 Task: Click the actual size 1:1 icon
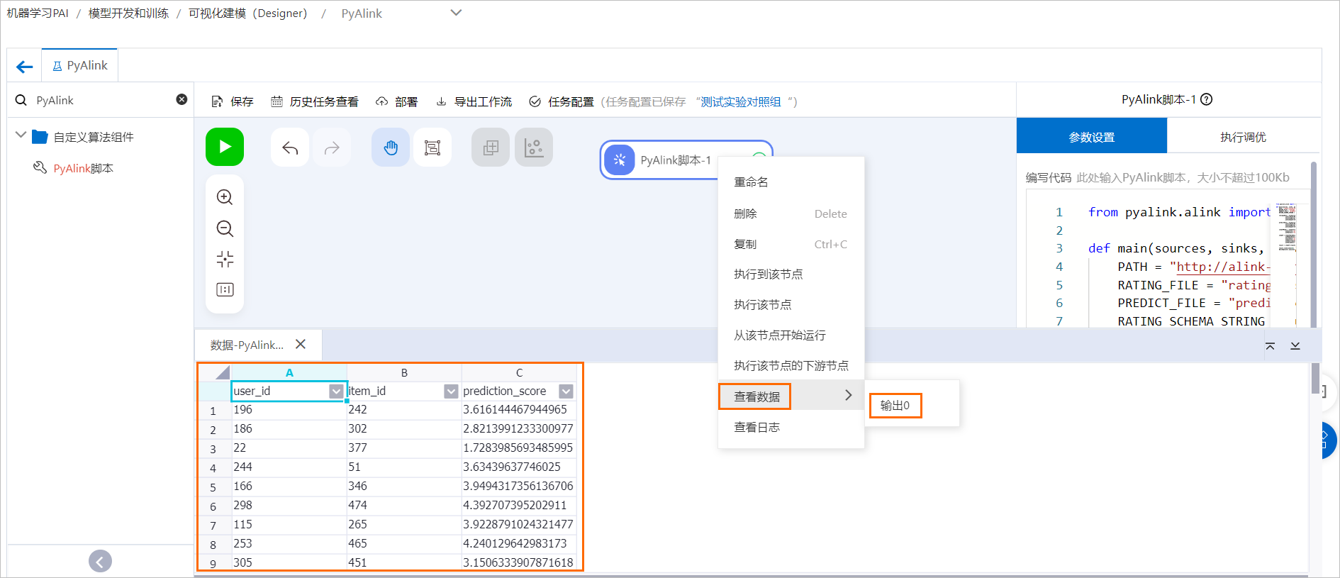225,289
